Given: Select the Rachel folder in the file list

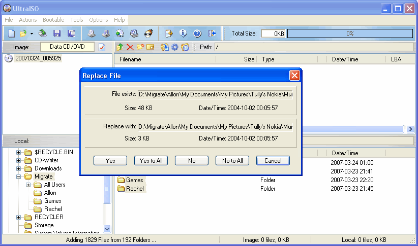Looking at the screenshot, I should click(135, 189).
